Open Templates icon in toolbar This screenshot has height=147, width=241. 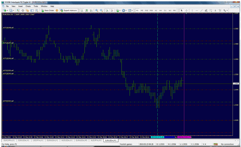pos(130,10)
